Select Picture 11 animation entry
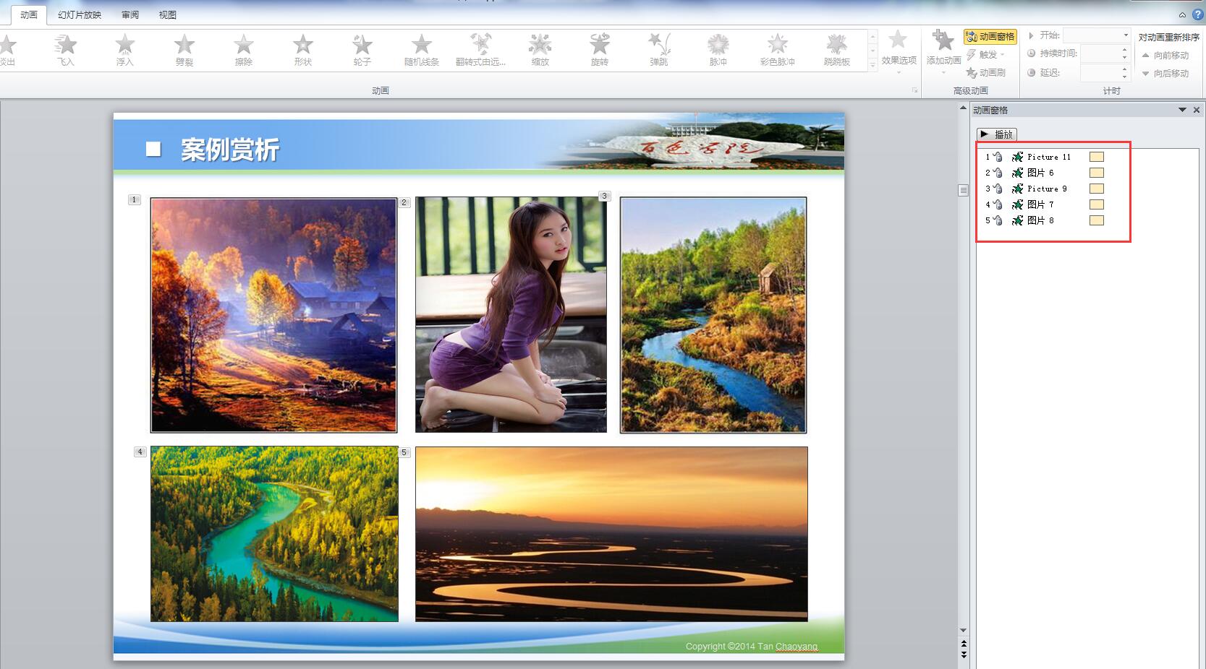The image size is (1206, 669). [x=1044, y=157]
